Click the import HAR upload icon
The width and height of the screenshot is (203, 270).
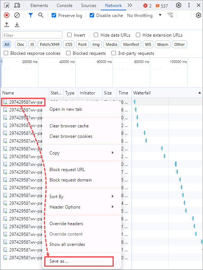click(7, 25)
